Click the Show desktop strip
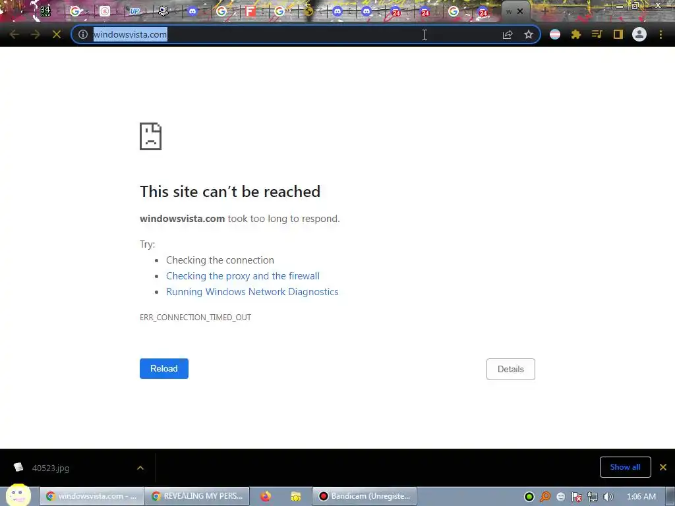This screenshot has height=506, width=675. pyautogui.click(x=670, y=496)
